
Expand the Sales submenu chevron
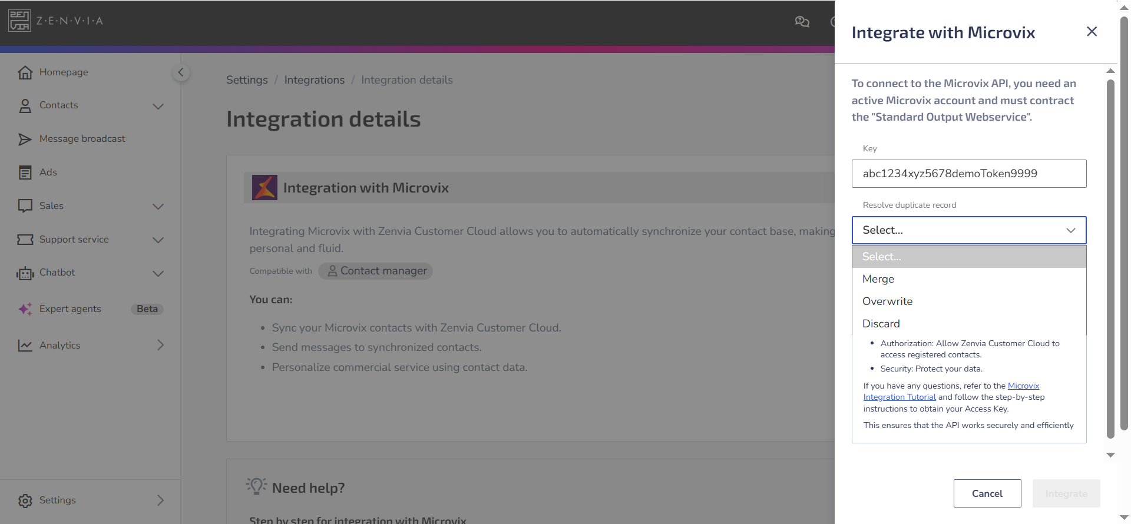(158, 206)
